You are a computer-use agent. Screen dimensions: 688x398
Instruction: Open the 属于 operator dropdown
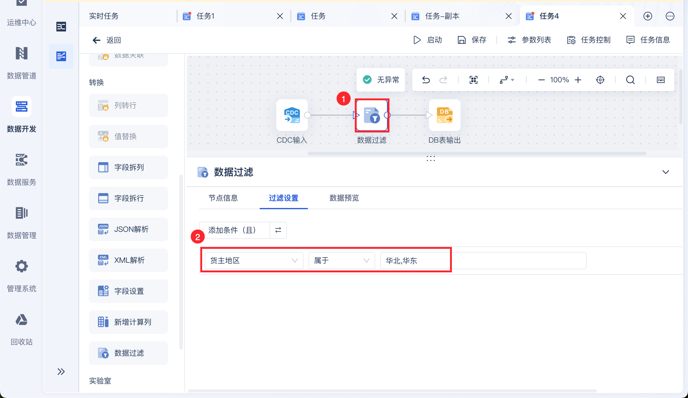pyautogui.click(x=342, y=261)
